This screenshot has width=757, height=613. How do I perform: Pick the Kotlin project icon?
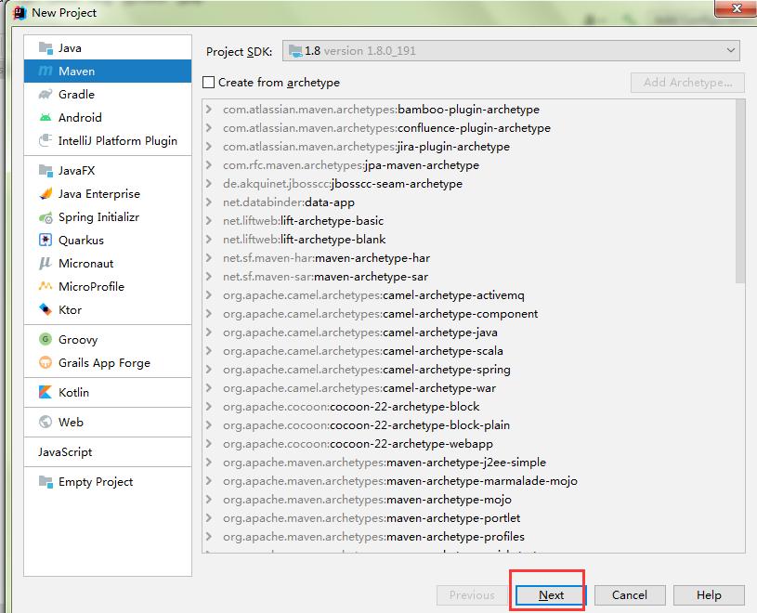tap(46, 393)
